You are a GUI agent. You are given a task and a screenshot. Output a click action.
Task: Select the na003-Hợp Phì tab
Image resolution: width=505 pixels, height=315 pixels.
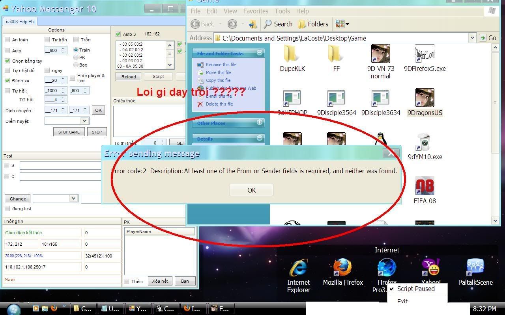pos(20,21)
